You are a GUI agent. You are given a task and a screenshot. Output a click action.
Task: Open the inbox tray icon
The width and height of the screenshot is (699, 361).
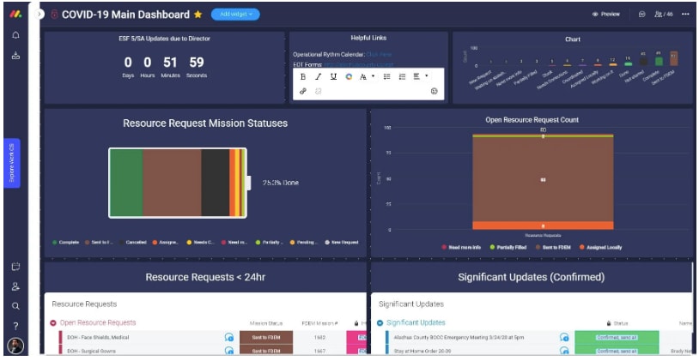pos(15,56)
